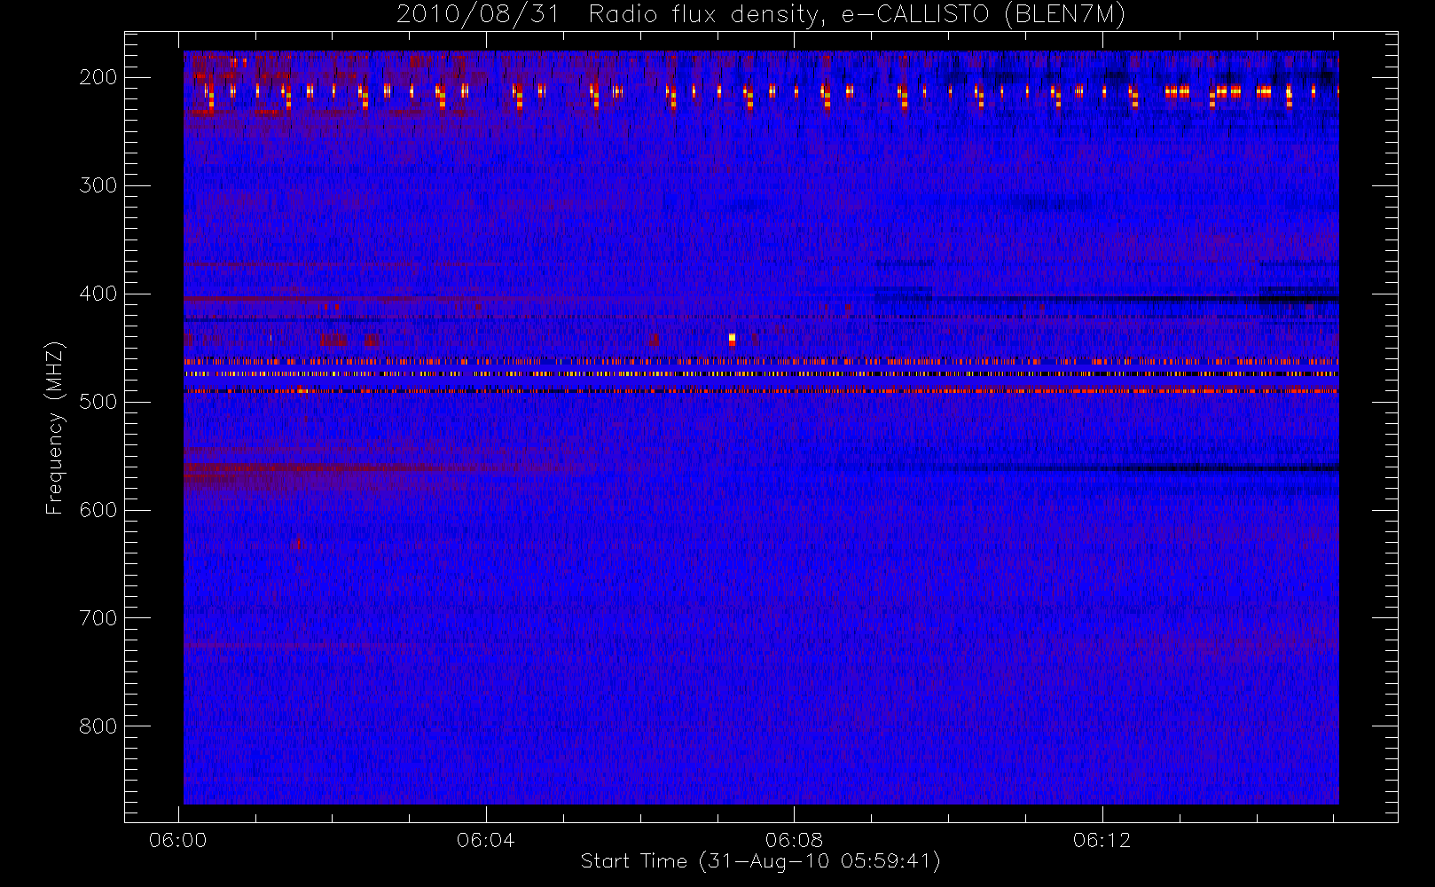
Task: Click the 06:04 time tick label
Action: [x=486, y=840]
